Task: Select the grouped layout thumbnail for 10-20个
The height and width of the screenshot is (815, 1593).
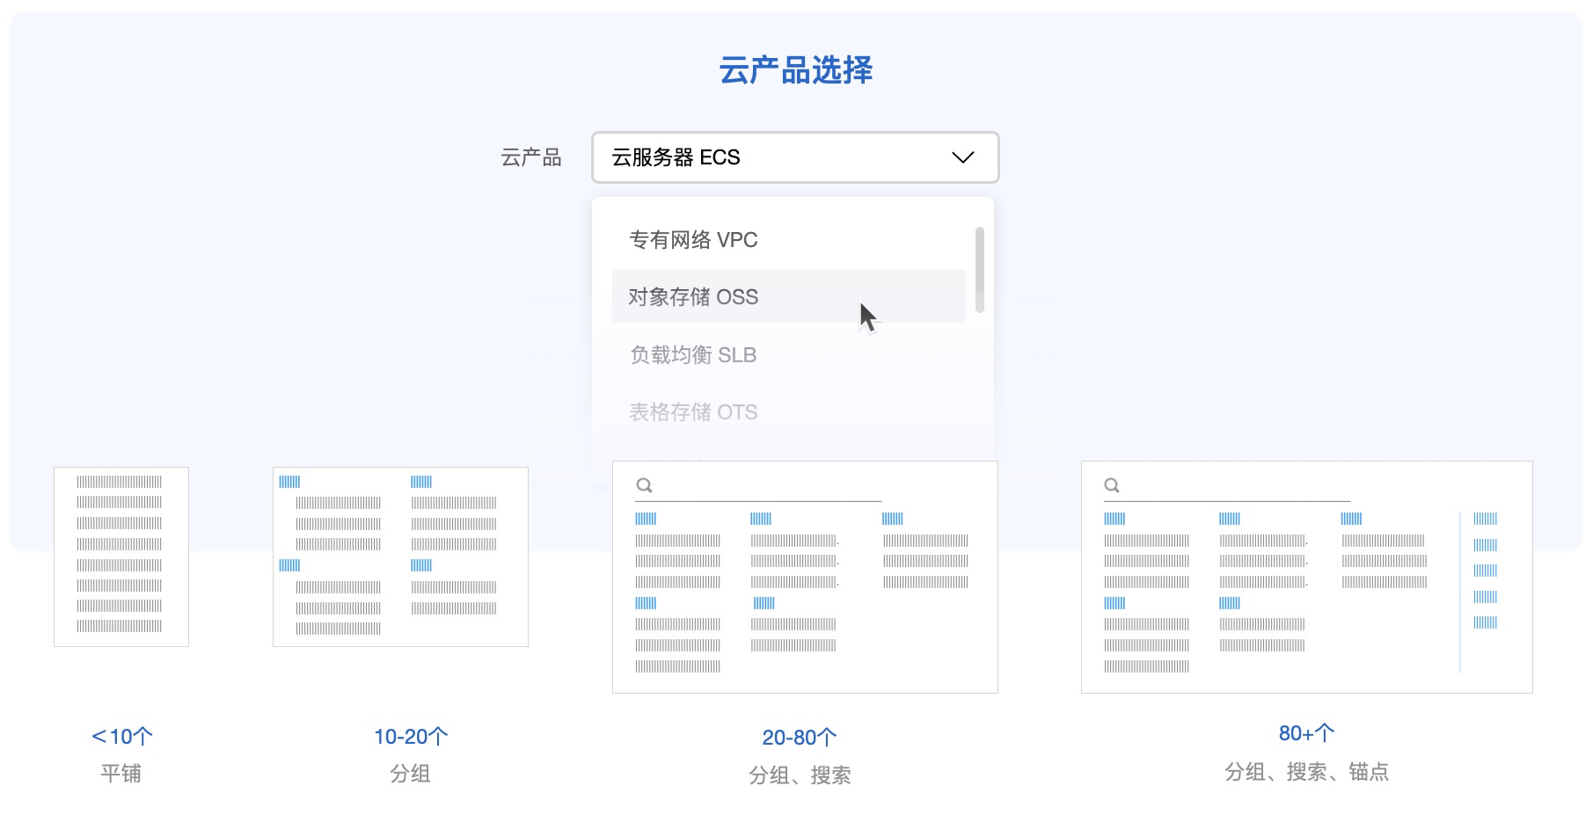Action: 400,557
